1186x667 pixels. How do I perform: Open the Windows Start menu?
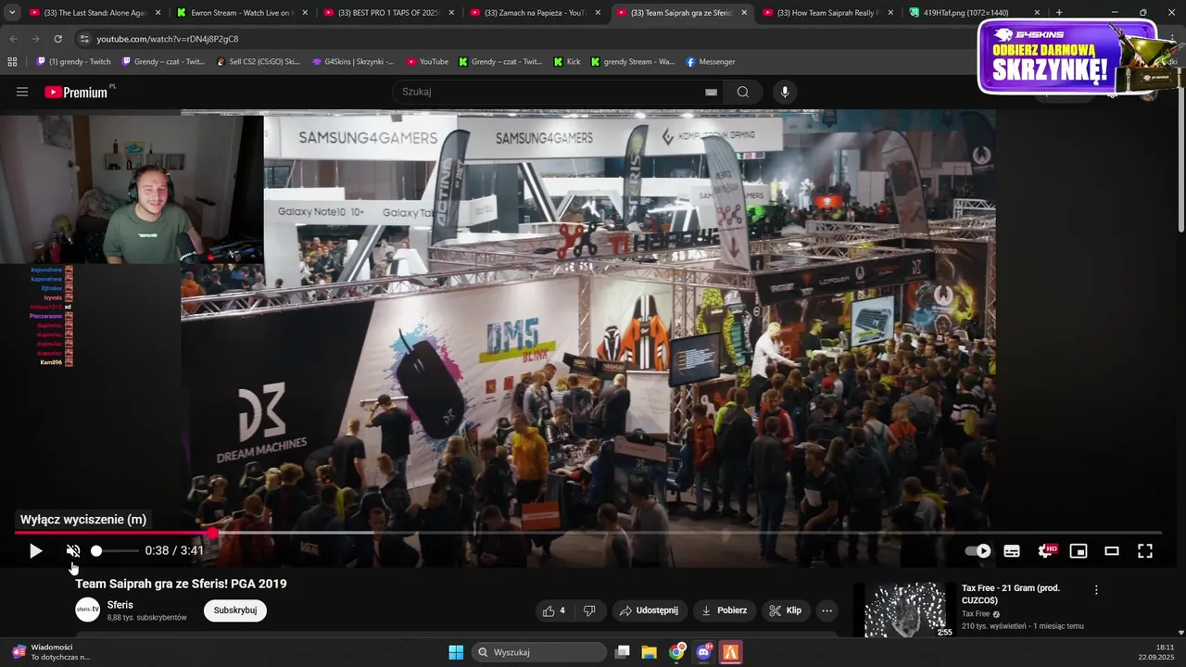(456, 652)
